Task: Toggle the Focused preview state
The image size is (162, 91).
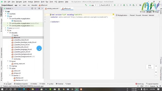Action: point(138,15)
